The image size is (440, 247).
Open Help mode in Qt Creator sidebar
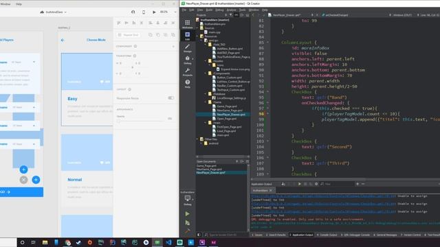[x=187, y=84]
